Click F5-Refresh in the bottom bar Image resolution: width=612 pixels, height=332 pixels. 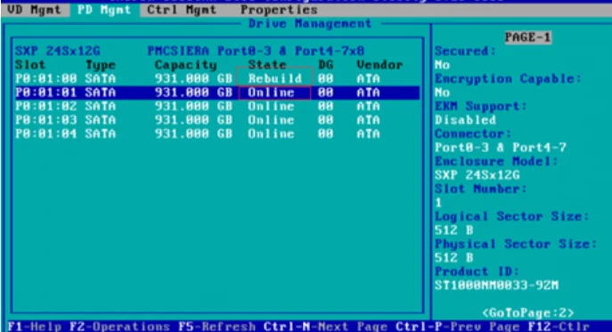216,327
